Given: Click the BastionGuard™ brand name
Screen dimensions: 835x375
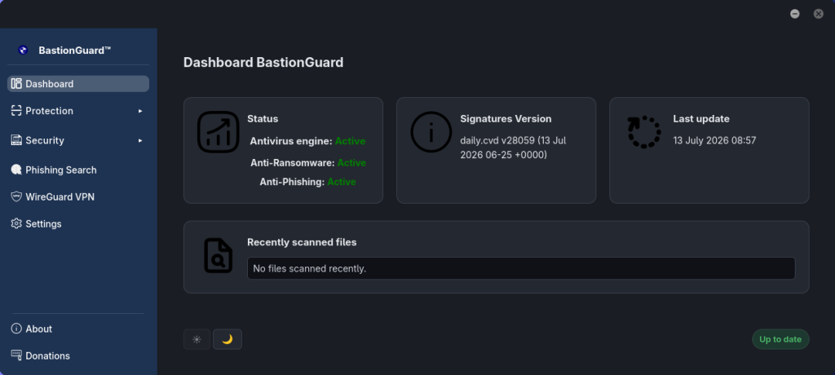Looking at the screenshot, I should point(75,51).
